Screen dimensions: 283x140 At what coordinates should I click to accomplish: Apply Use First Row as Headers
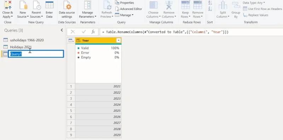[x=262, y=9]
